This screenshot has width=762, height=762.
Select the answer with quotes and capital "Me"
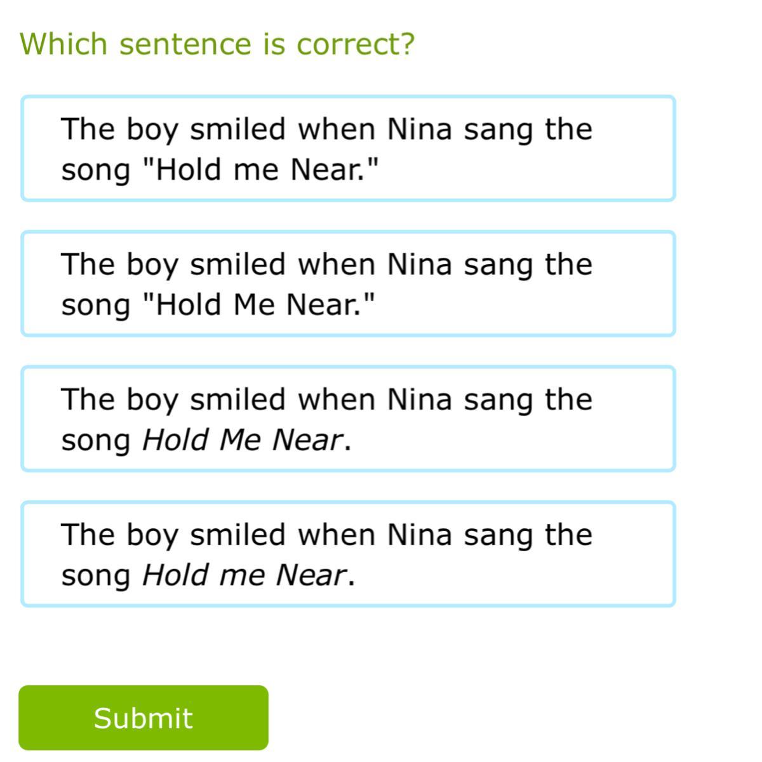[348, 284]
